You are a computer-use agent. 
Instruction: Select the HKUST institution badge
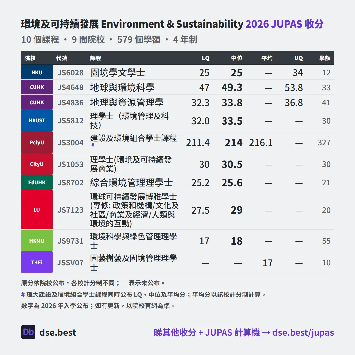click(x=37, y=120)
